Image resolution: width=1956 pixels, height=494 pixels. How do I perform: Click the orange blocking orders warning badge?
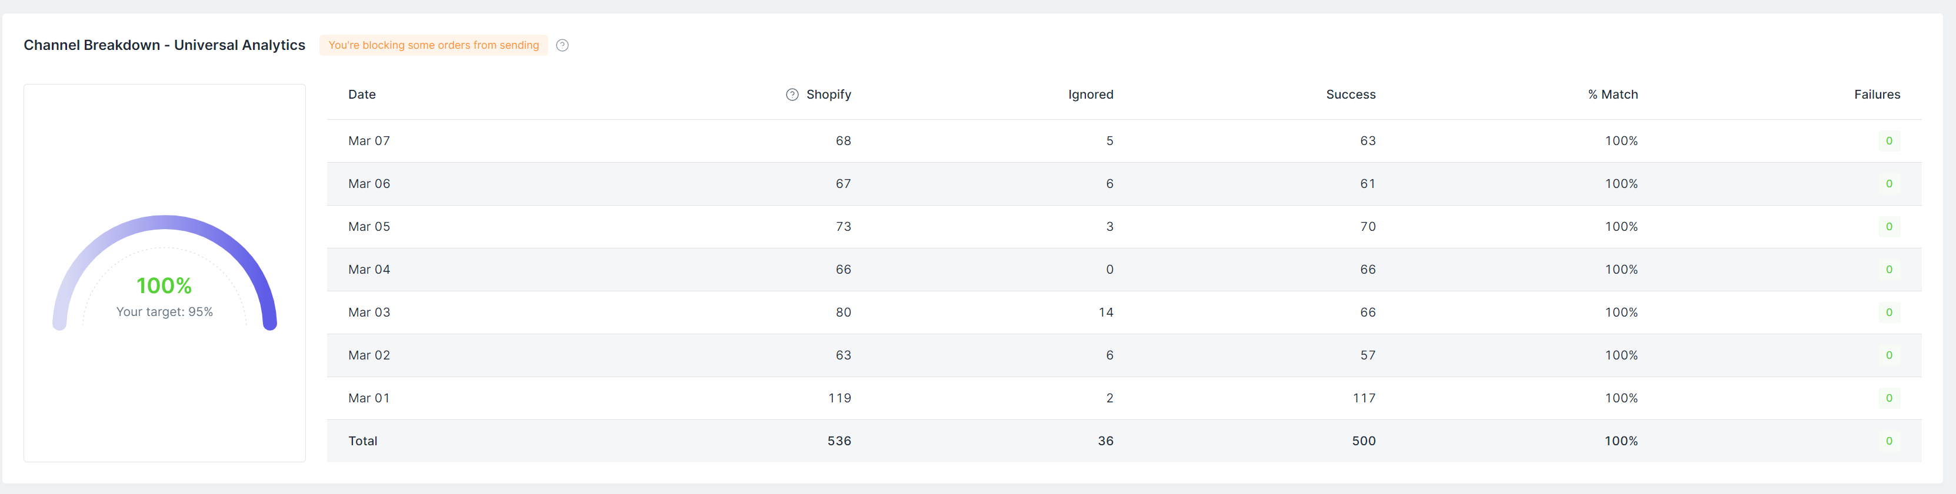point(434,45)
